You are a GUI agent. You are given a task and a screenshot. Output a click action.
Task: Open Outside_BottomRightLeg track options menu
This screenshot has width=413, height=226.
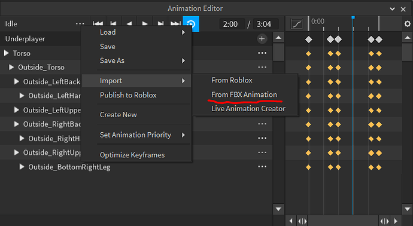[262, 167]
